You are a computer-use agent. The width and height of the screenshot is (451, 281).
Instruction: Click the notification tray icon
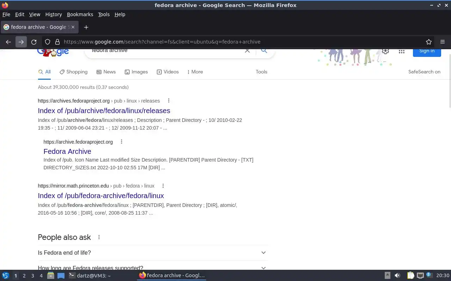[x=429, y=275]
